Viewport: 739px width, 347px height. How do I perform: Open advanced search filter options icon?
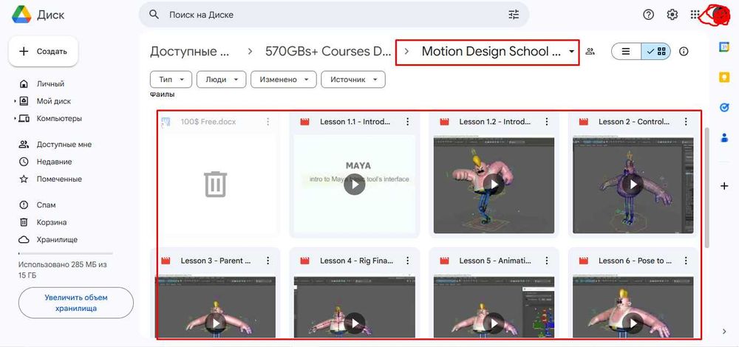point(514,15)
